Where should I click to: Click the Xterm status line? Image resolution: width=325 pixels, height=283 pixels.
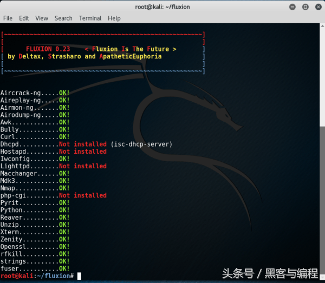click(x=35, y=232)
